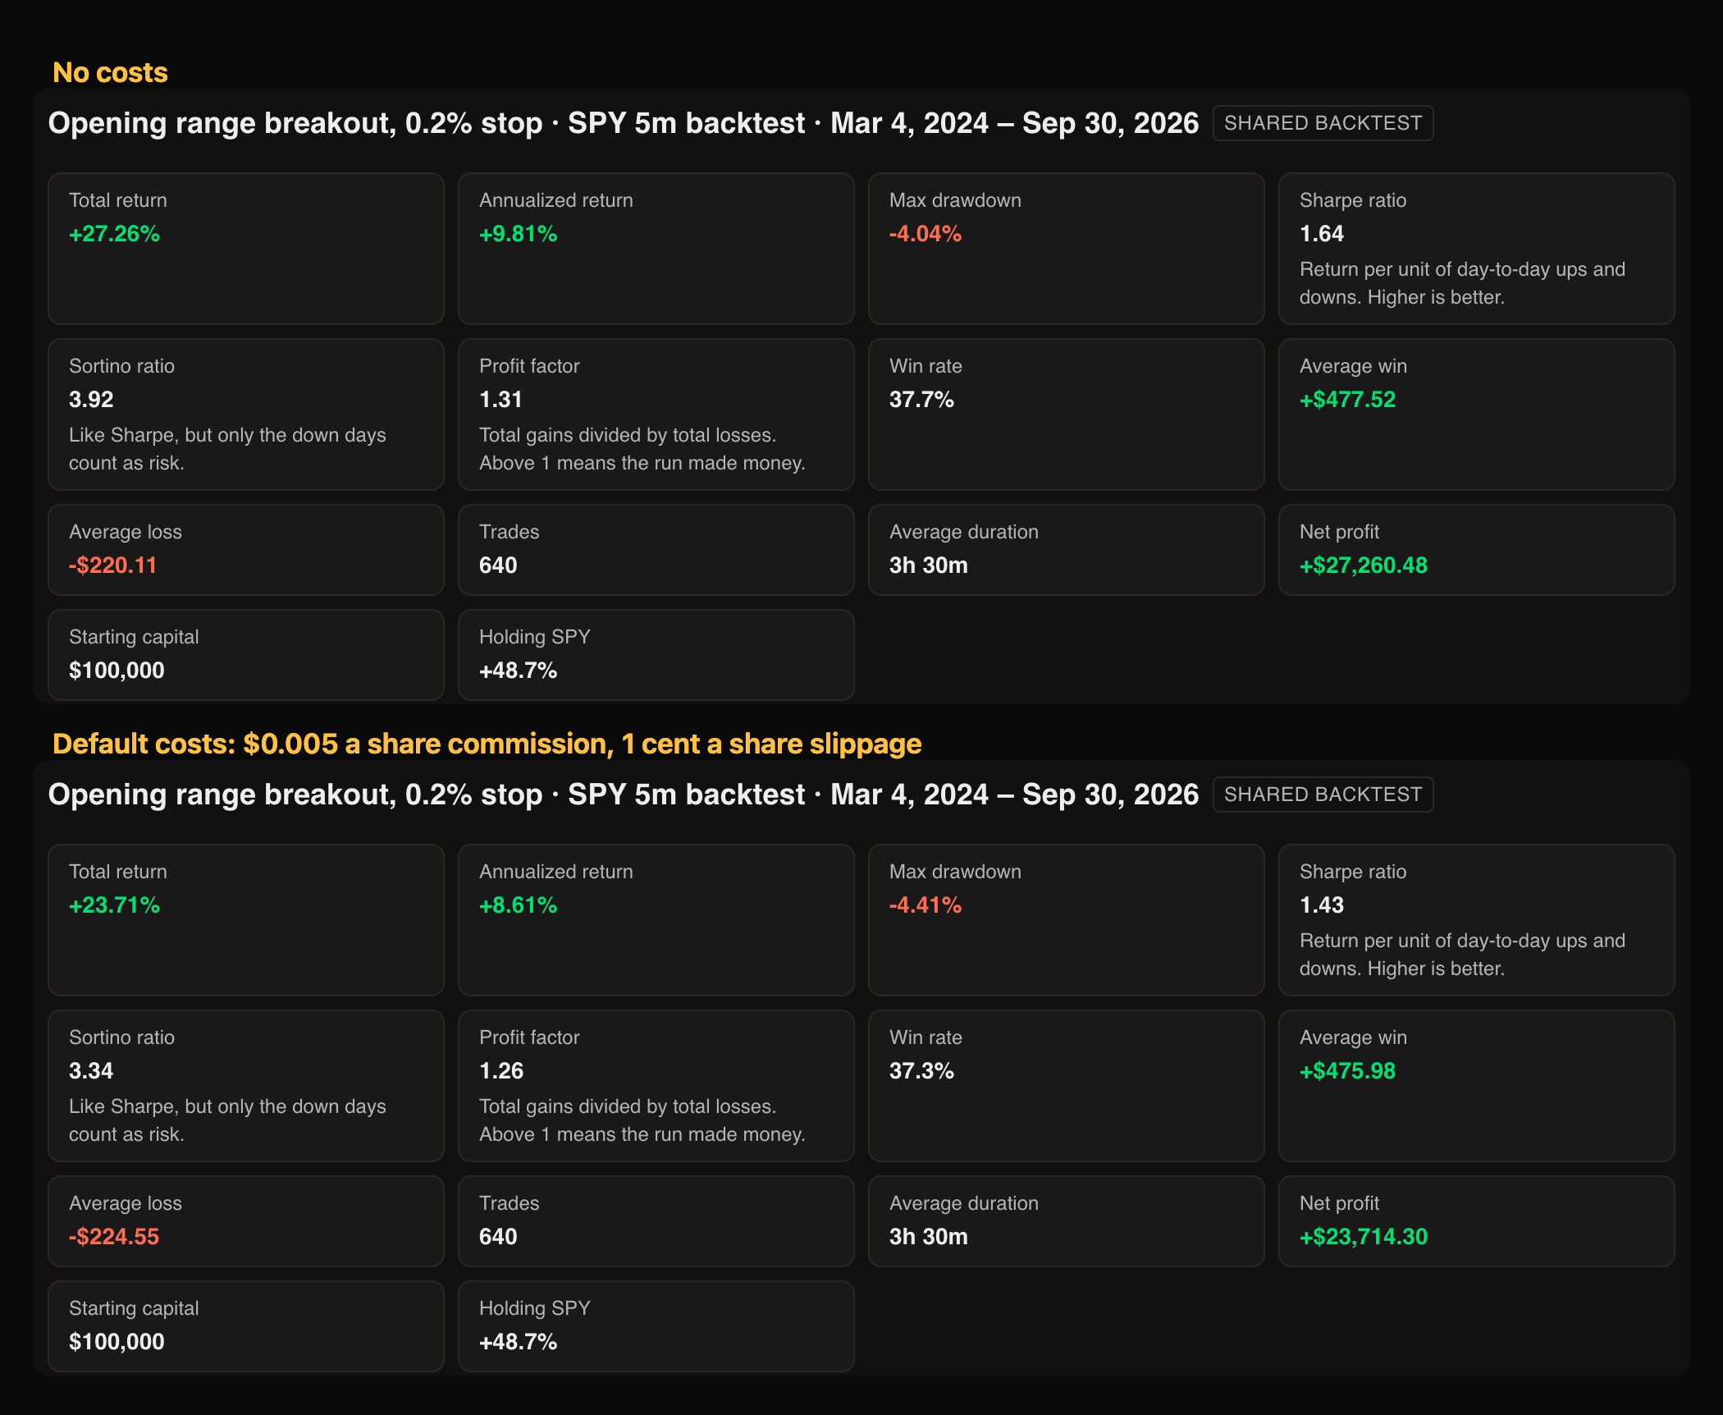Click the Sortino ratio 3.92 value
This screenshot has width=1723, height=1415.
pyautogui.click(x=91, y=400)
